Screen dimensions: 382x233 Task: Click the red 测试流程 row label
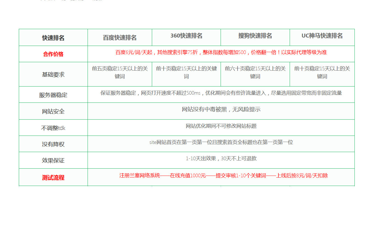(x=53, y=178)
